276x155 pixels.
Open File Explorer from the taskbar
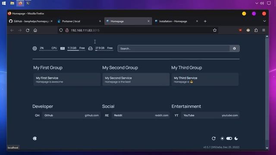coord(12,3)
